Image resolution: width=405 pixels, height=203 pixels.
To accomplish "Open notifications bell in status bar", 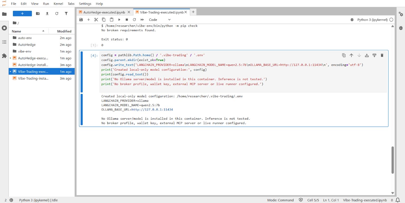I will pos(398,200).
